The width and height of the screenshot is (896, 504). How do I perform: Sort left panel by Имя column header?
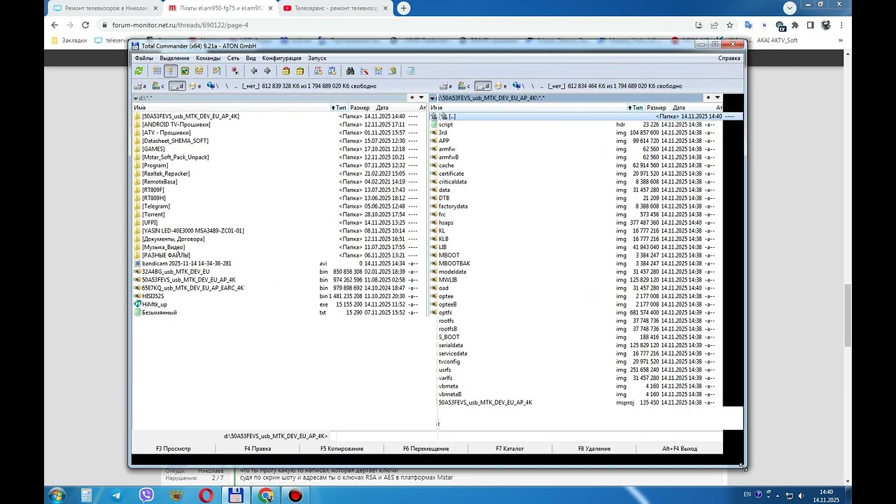(x=231, y=108)
